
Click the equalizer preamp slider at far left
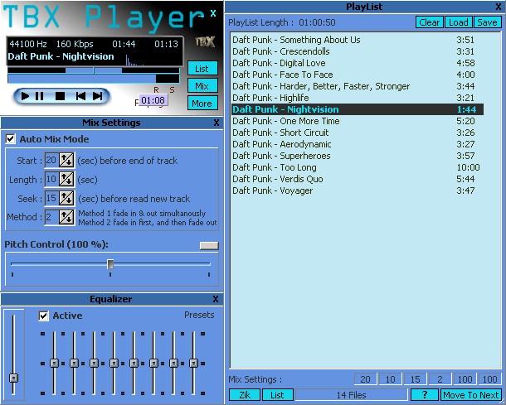[x=13, y=378]
